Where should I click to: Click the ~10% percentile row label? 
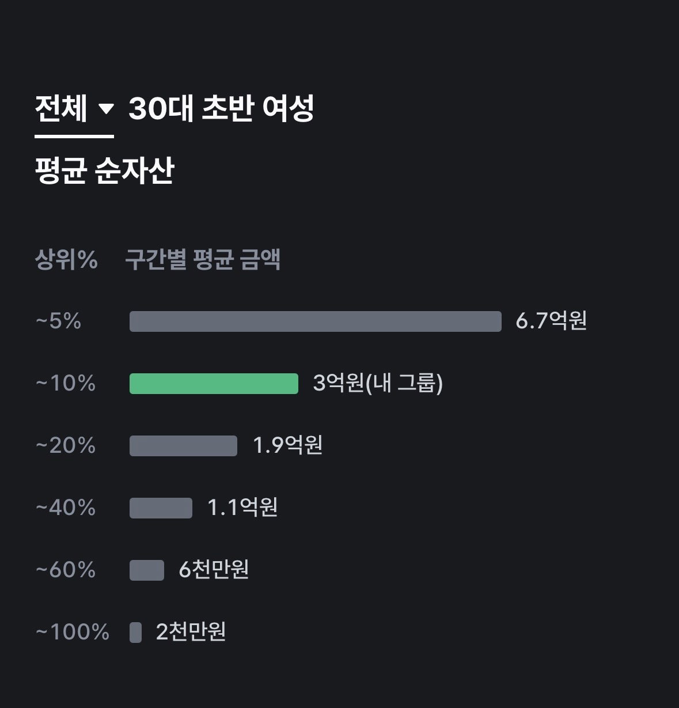(x=66, y=383)
